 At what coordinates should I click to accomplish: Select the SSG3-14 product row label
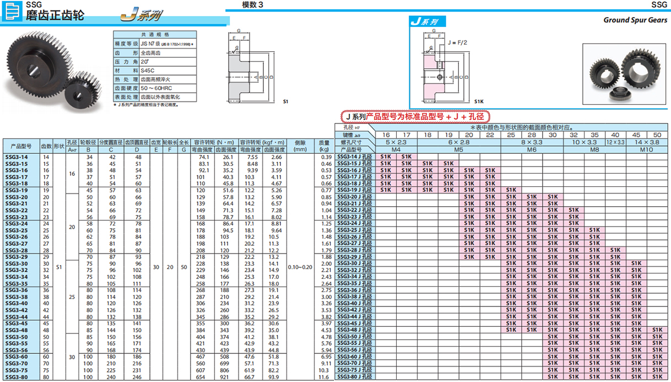tap(16, 157)
